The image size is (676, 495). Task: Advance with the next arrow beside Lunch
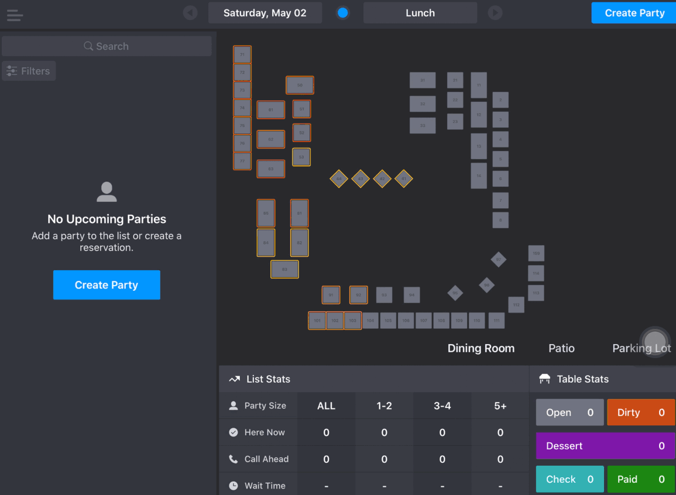coord(495,13)
